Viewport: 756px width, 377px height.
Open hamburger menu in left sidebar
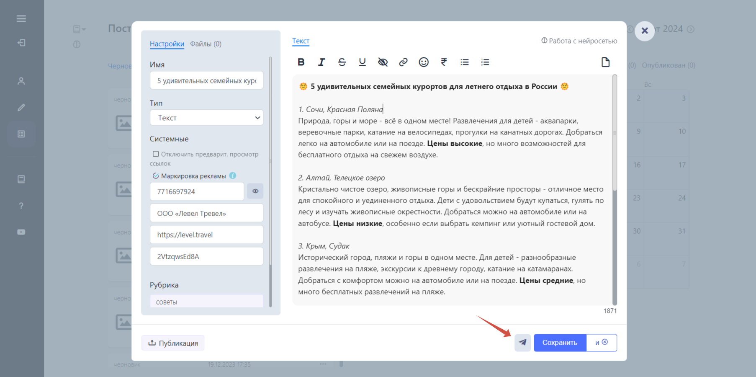[x=21, y=18]
